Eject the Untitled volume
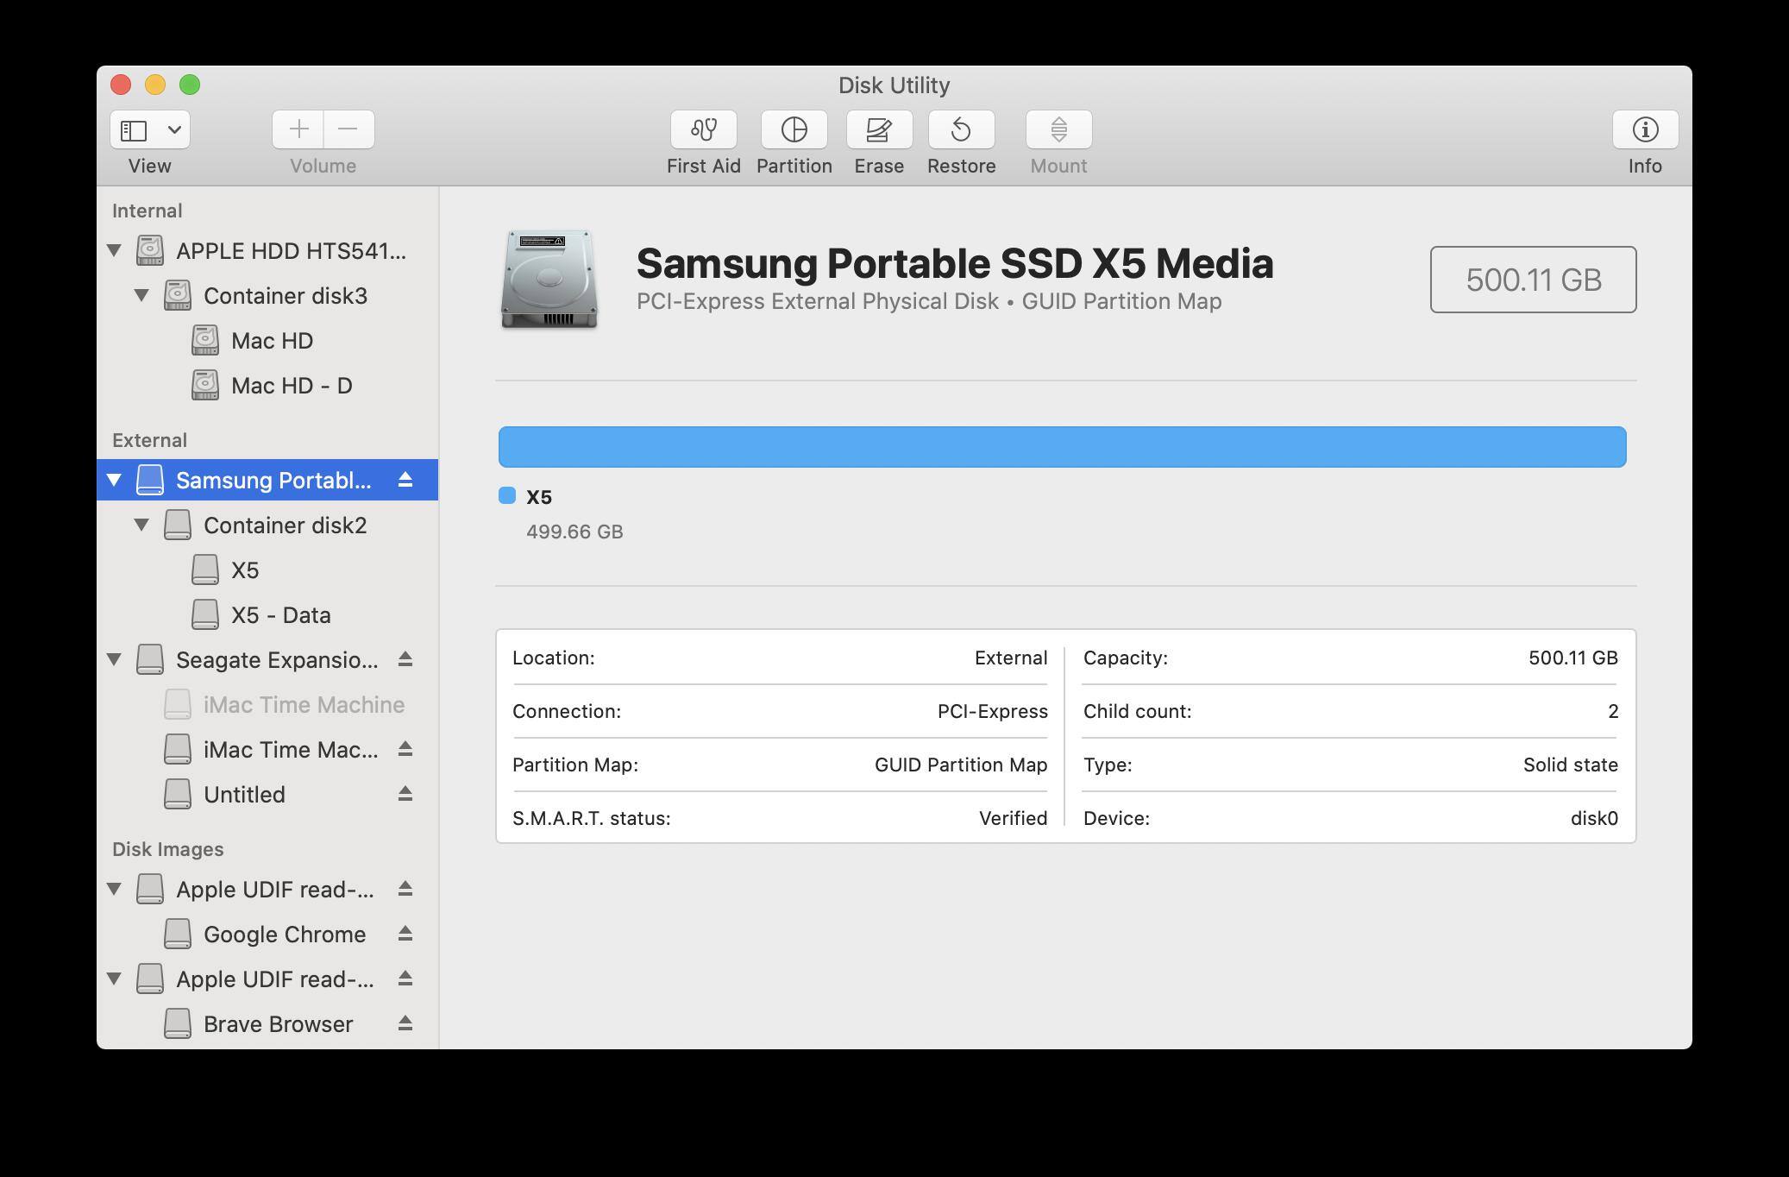Viewport: 1789px width, 1177px height. pyautogui.click(x=405, y=794)
